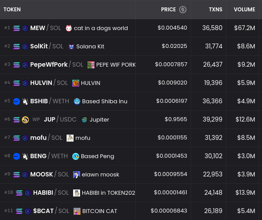Click the Based Peng token logo
The width and height of the screenshot is (262, 220).
click(76, 156)
